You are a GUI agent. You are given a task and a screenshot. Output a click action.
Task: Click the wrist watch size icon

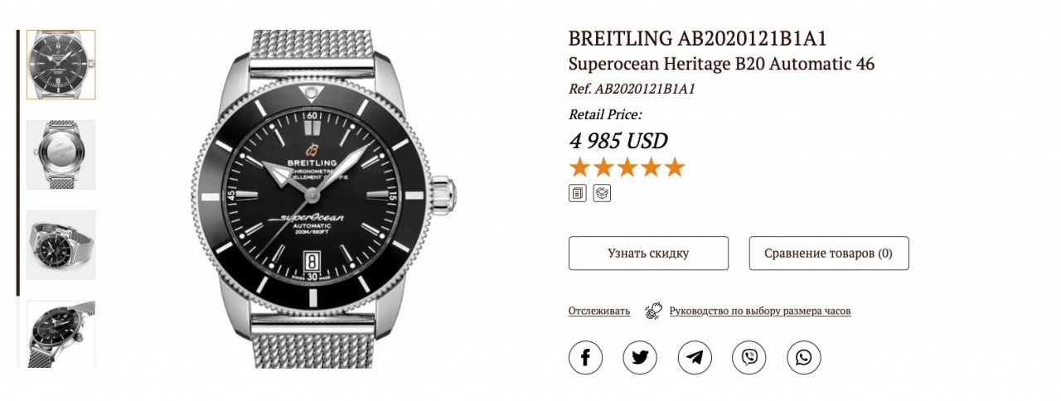click(x=654, y=311)
